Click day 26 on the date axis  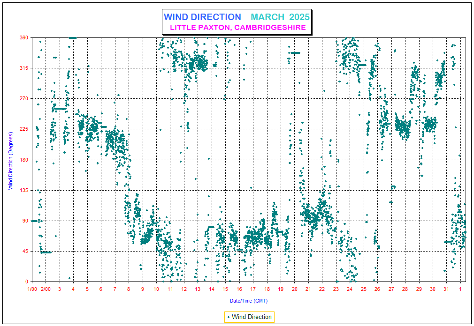click(378, 289)
